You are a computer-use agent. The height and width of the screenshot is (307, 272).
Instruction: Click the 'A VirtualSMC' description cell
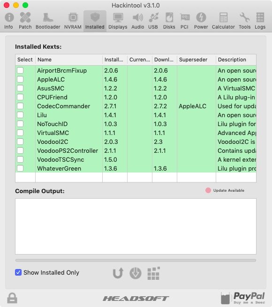click(236, 88)
